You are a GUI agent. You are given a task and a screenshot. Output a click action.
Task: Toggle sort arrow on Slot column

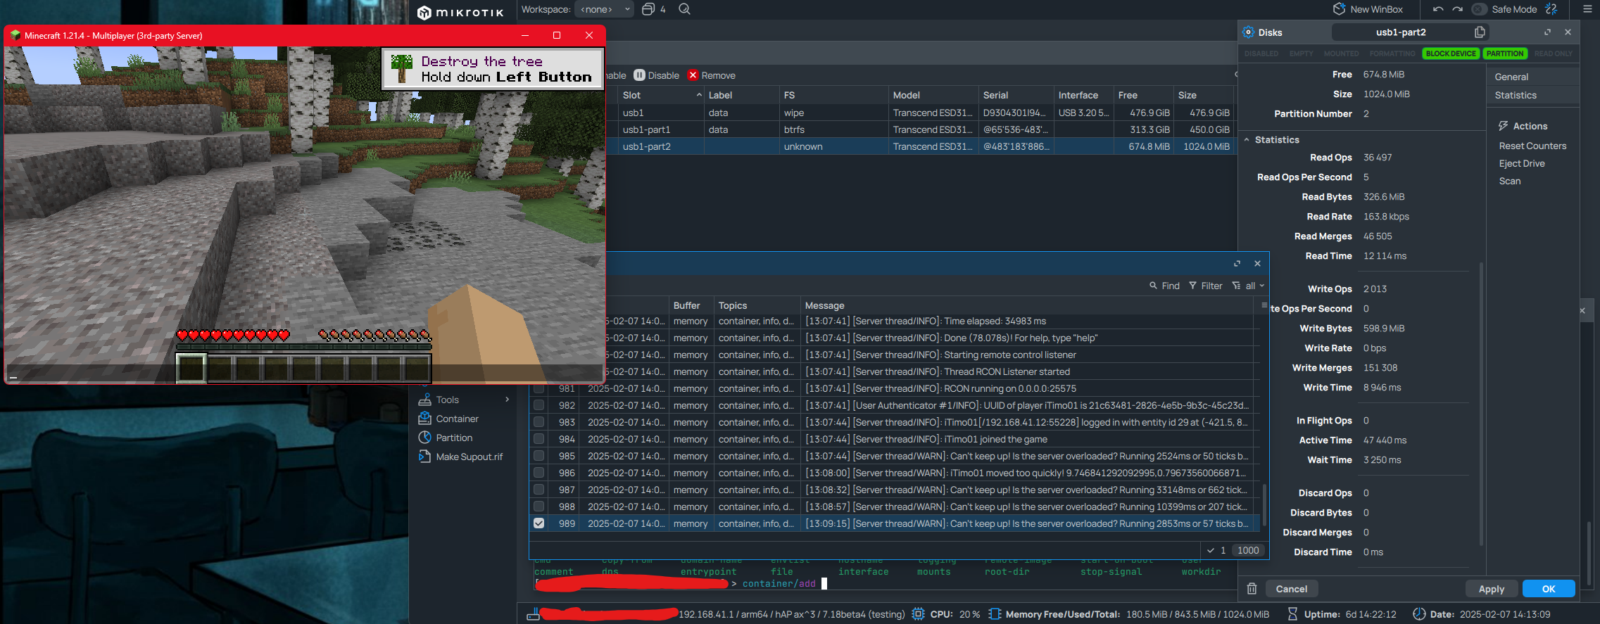(699, 95)
